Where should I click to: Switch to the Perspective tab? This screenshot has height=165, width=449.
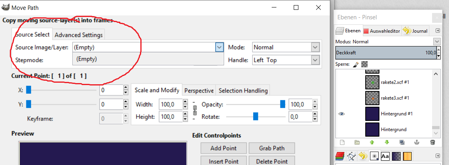[x=199, y=91]
